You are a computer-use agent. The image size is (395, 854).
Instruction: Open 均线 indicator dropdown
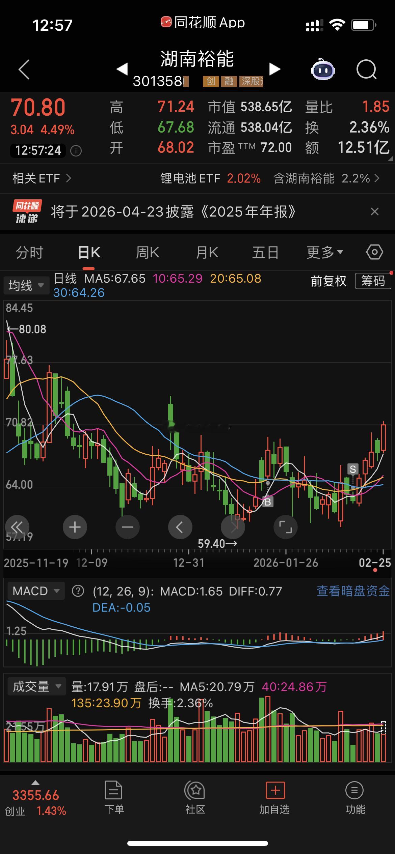tap(26, 286)
